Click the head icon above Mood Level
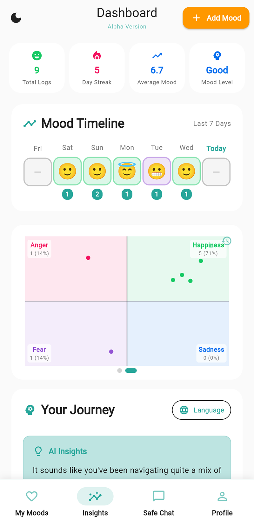This screenshot has width=254, height=527. click(x=217, y=55)
